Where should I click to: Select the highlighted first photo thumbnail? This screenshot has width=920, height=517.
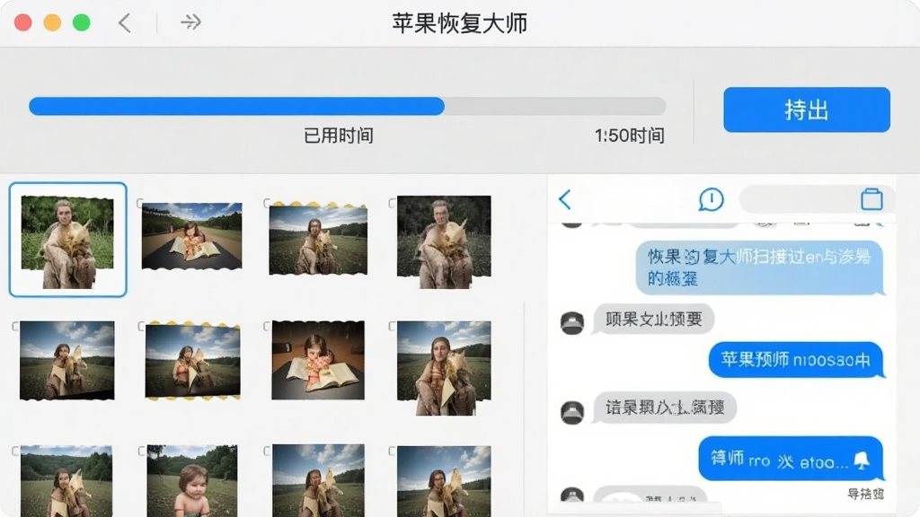[67, 240]
